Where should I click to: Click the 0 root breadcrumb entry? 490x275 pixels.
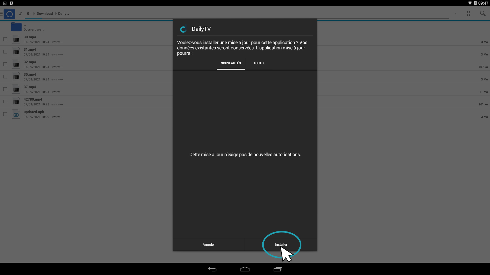click(x=28, y=13)
